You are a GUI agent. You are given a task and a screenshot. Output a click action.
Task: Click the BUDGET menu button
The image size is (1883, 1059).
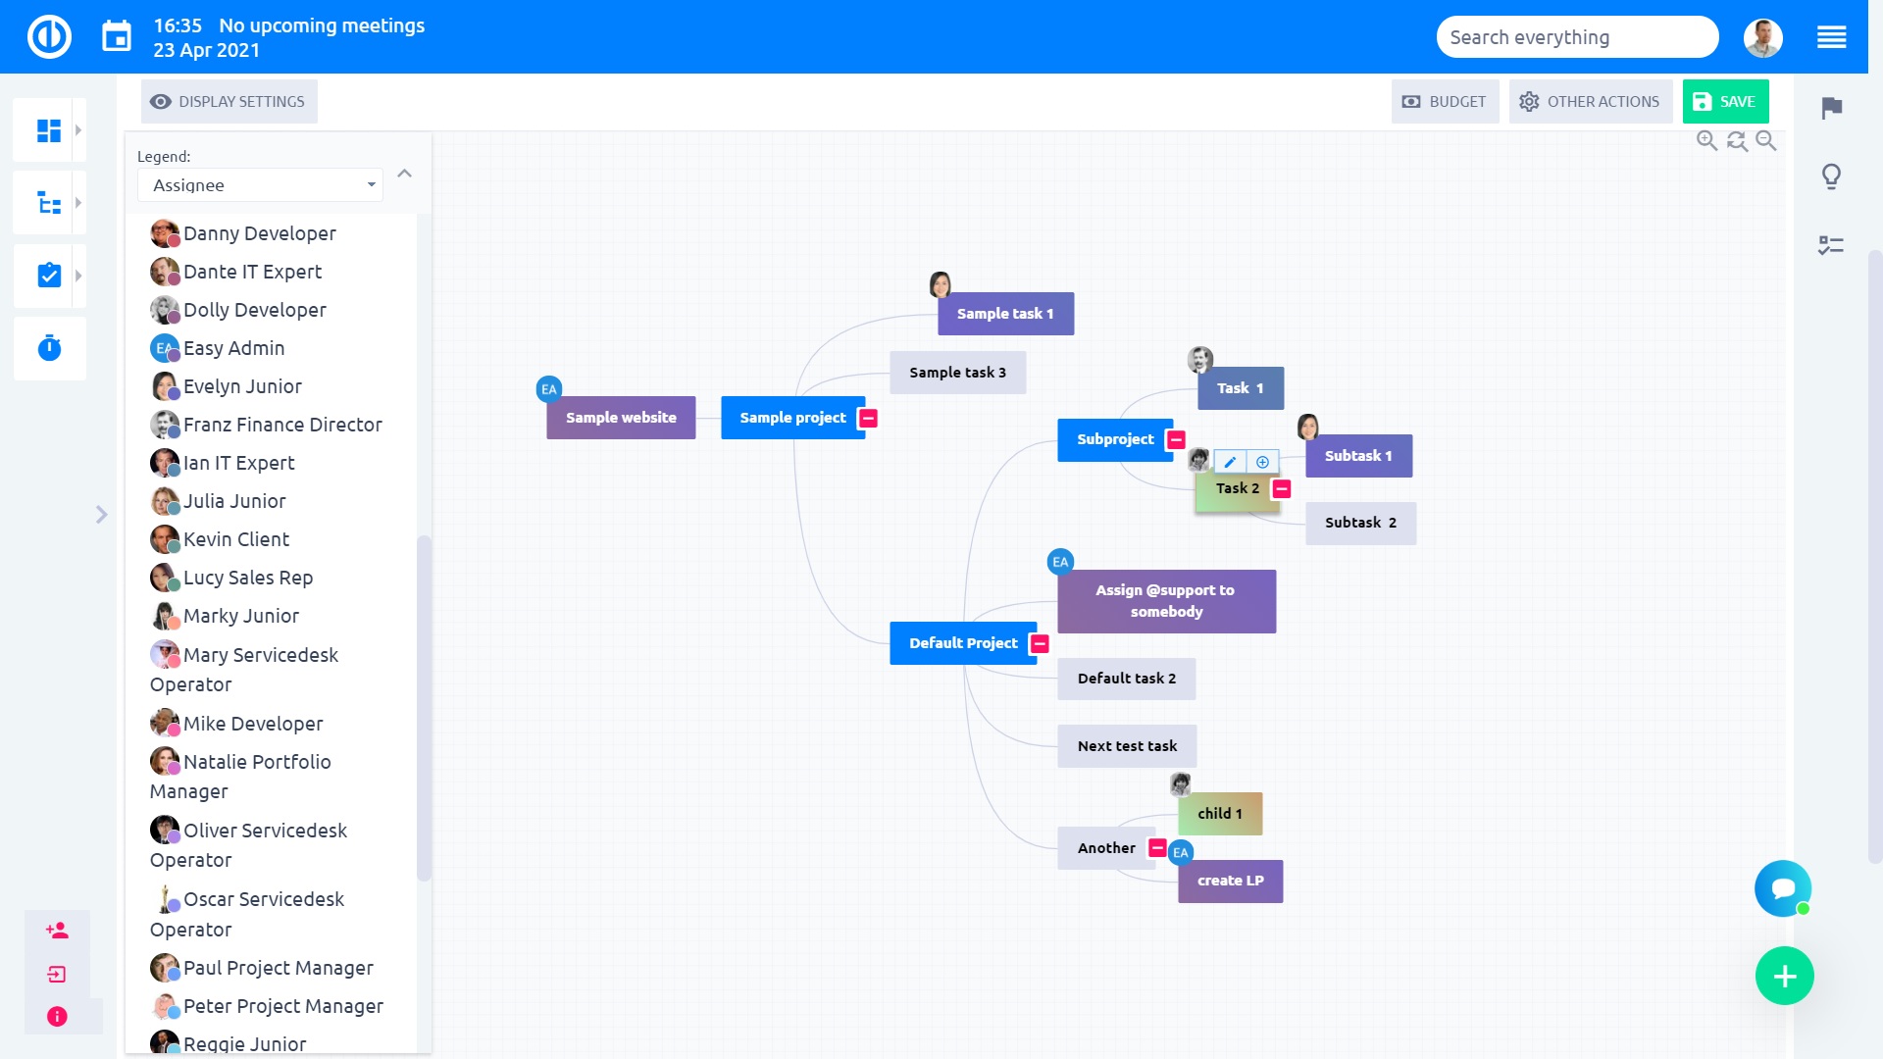pyautogui.click(x=1445, y=101)
